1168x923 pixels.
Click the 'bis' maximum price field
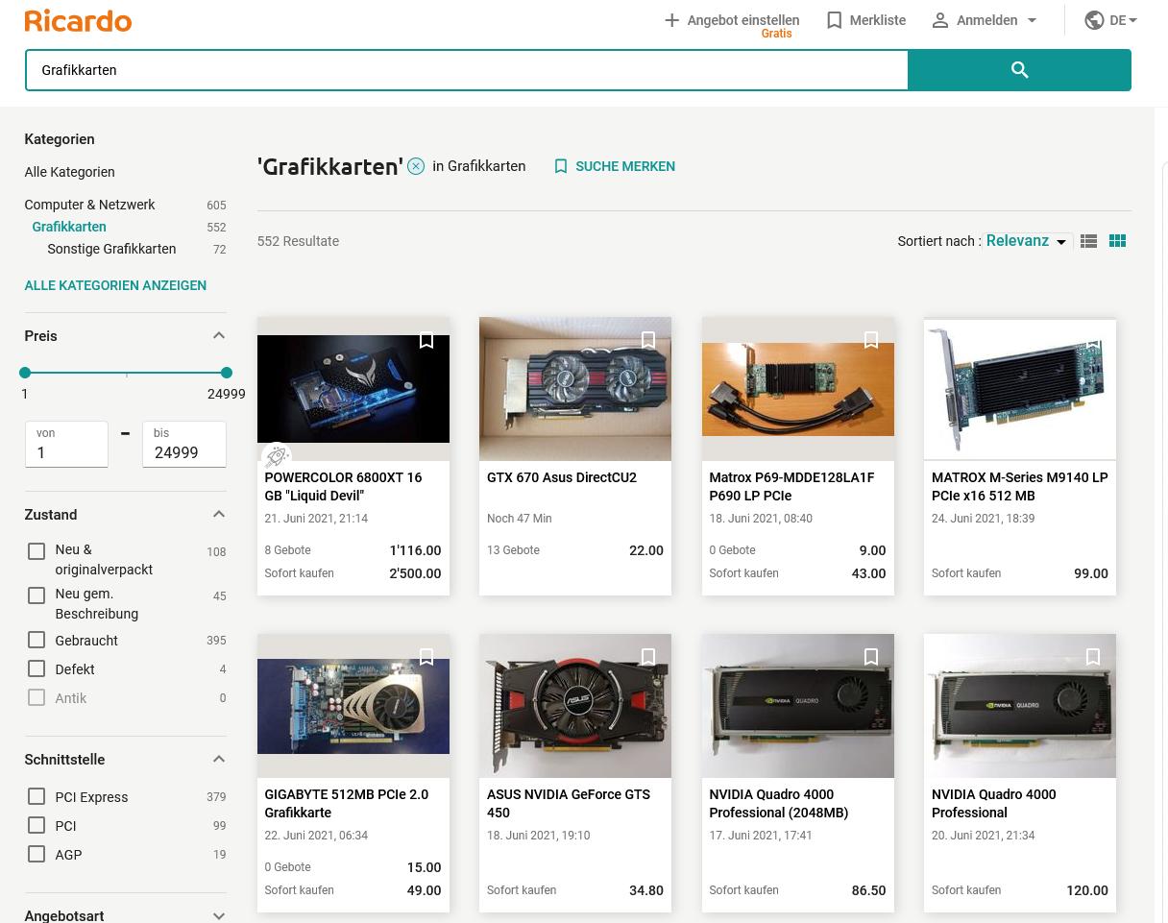pos(184,445)
